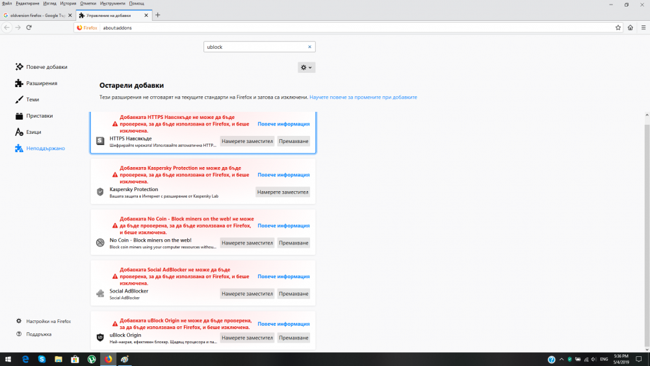The image size is (650, 366).
Task: Reload the current page
Action: [29, 27]
